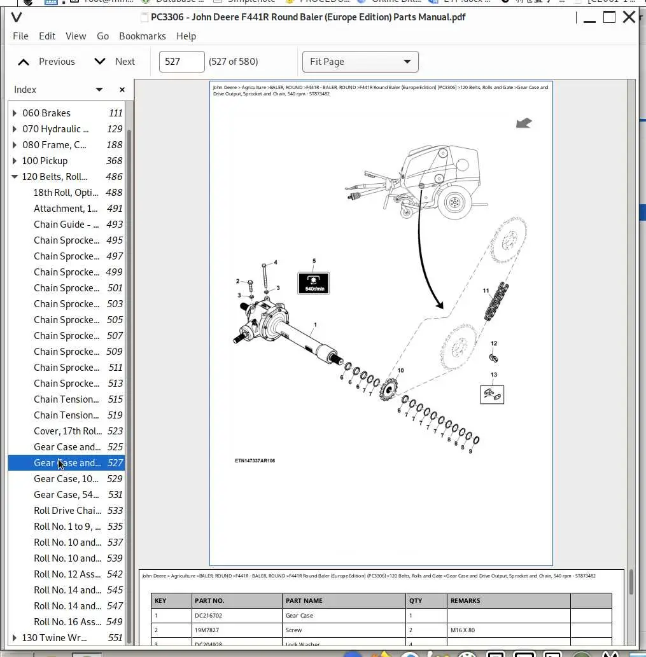Image resolution: width=646 pixels, height=657 pixels.
Task: Click the Next button label
Action: [125, 62]
